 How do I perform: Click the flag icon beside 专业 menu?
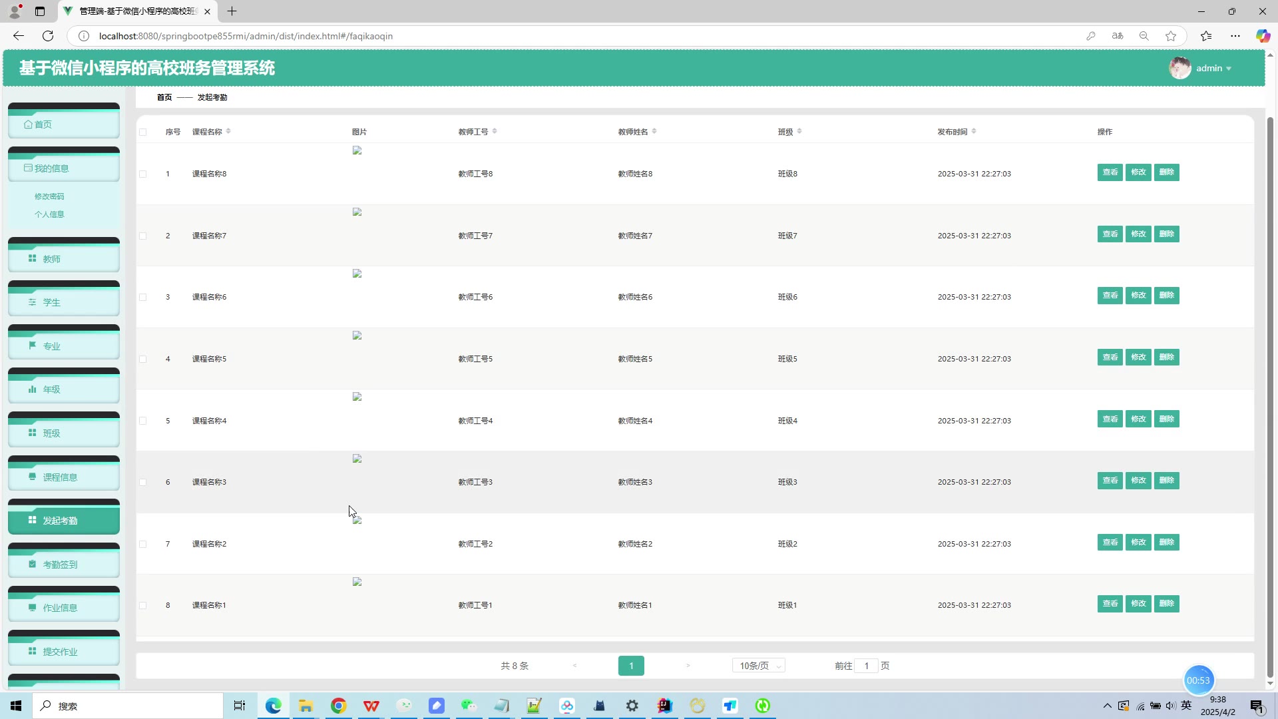pyautogui.click(x=32, y=346)
